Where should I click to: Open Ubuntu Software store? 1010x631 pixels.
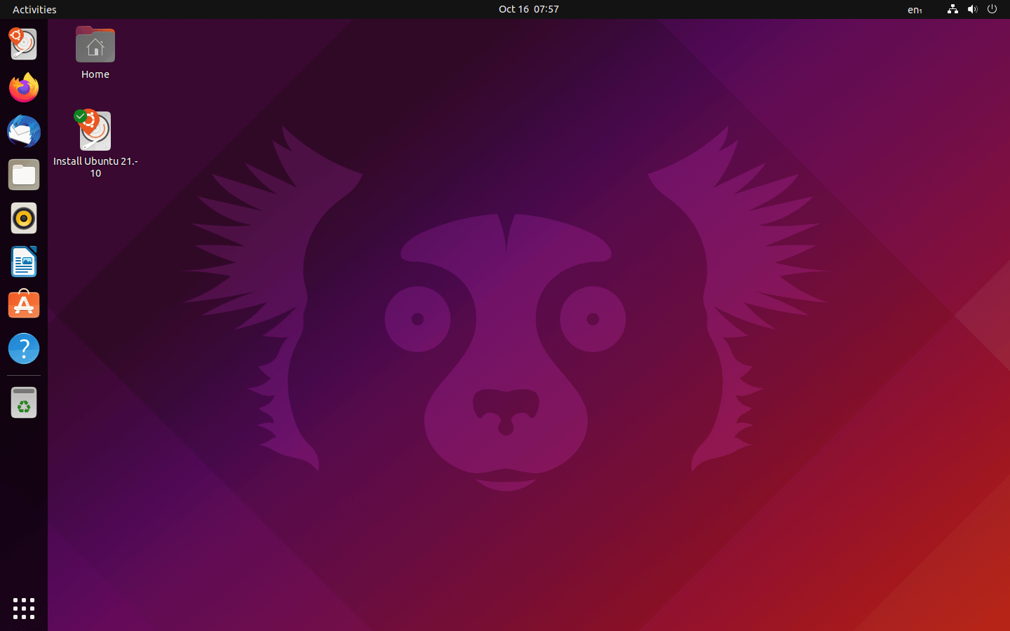tap(24, 305)
